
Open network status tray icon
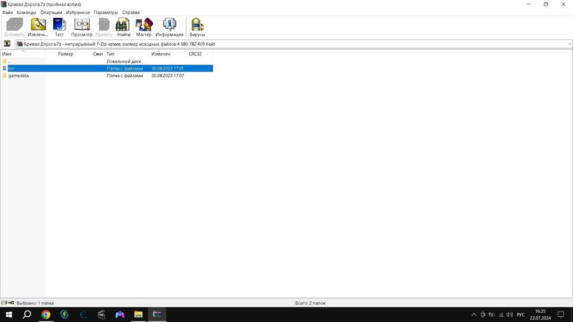[x=501, y=315]
